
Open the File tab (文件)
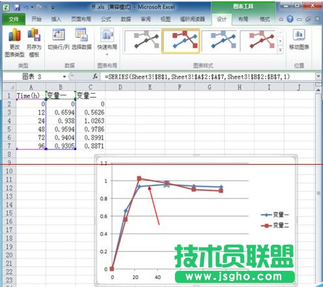[x=14, y=20]
